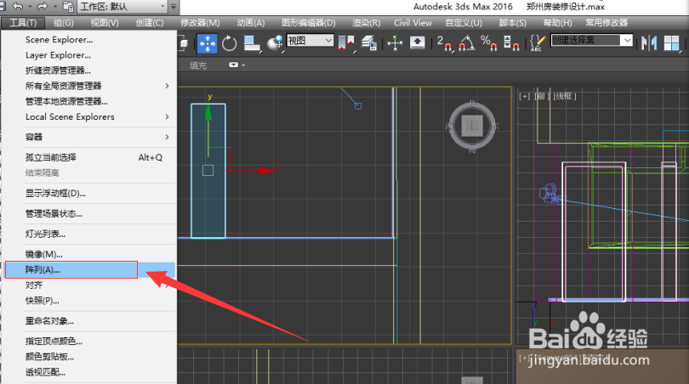
Task: Click the Project Folder icon
Action: 69,7
